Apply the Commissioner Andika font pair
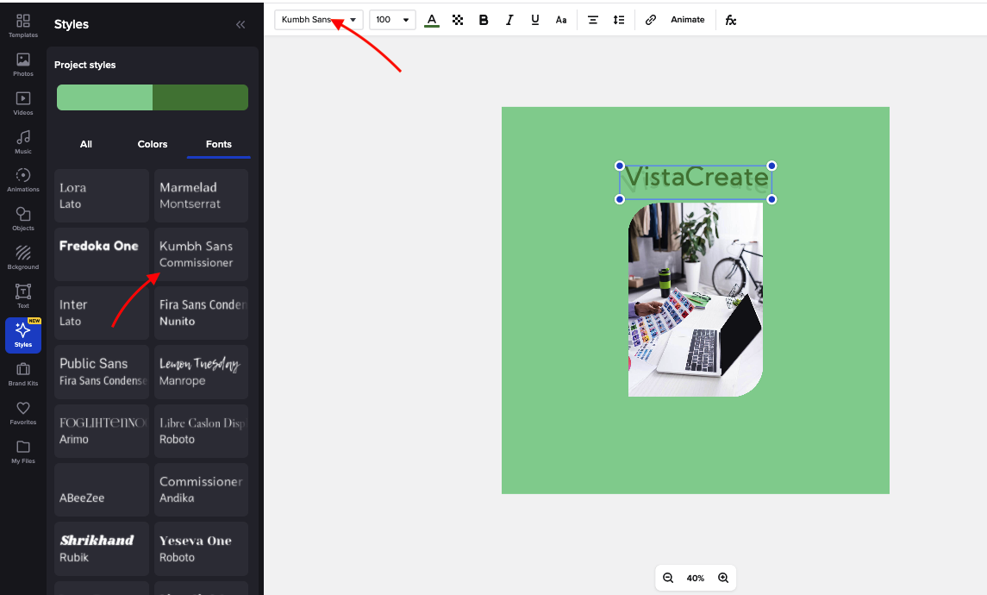Screen dimensions: 987x595 coord(202,490)
